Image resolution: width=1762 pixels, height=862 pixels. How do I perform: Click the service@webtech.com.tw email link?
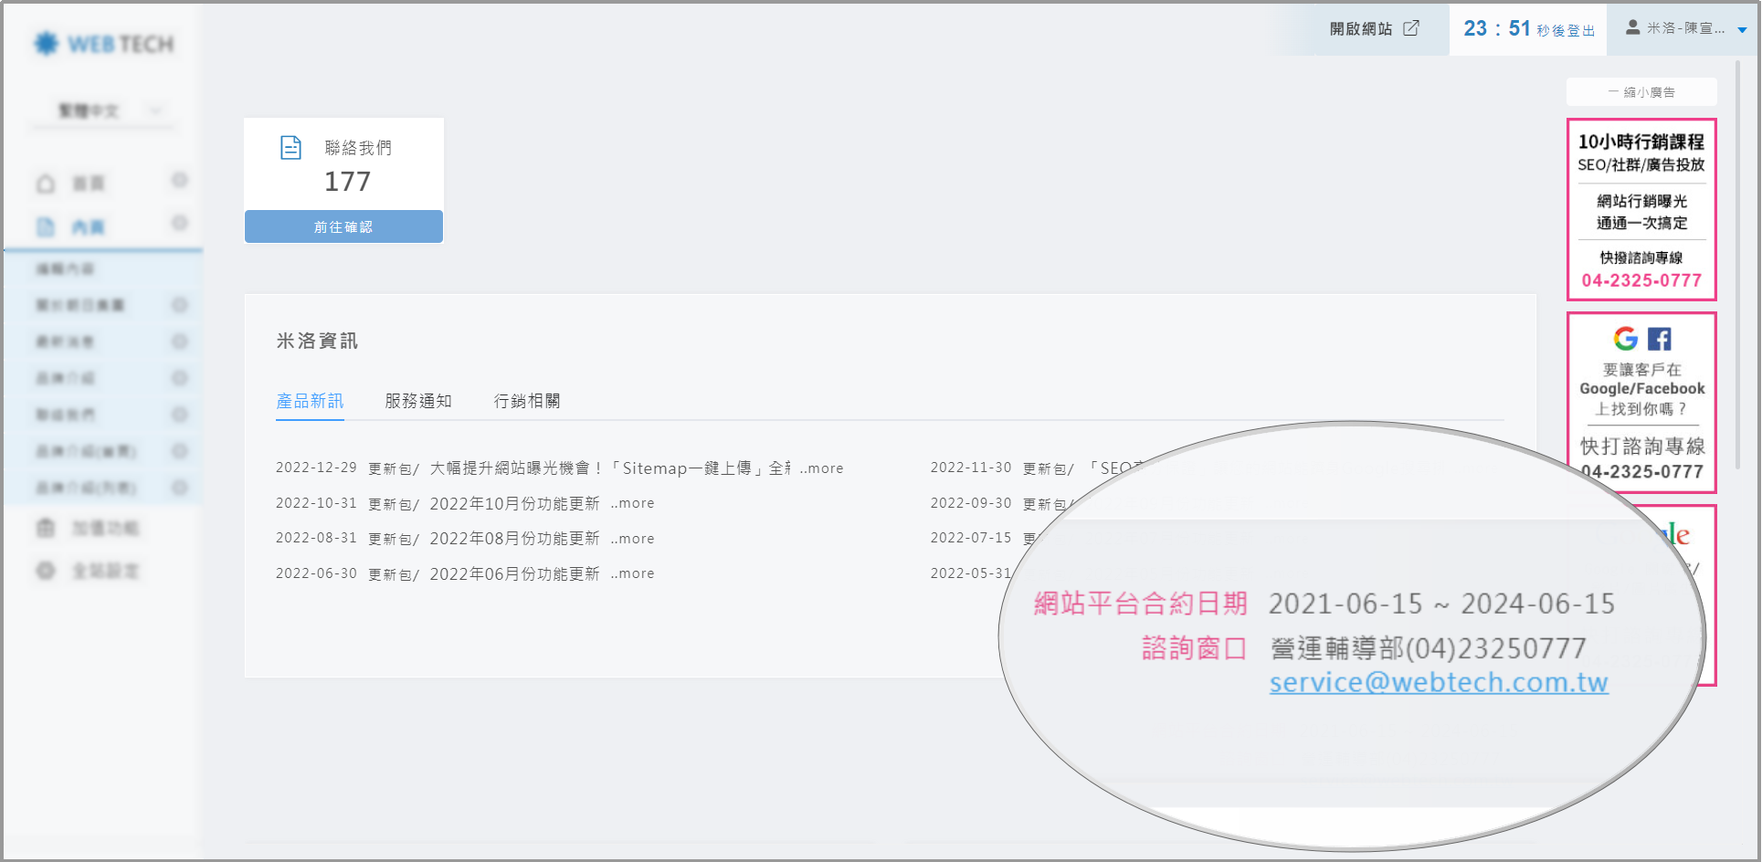click(x=1439, y=683)
